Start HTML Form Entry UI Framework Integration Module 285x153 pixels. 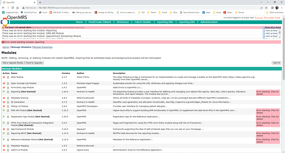(x=4, y=123)
